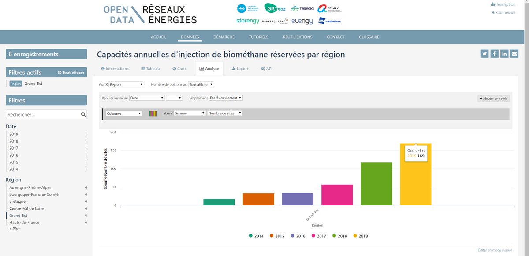Open CONTACT in navigation
The height and width of the screenshot is (256, 529).
[335, 37]
